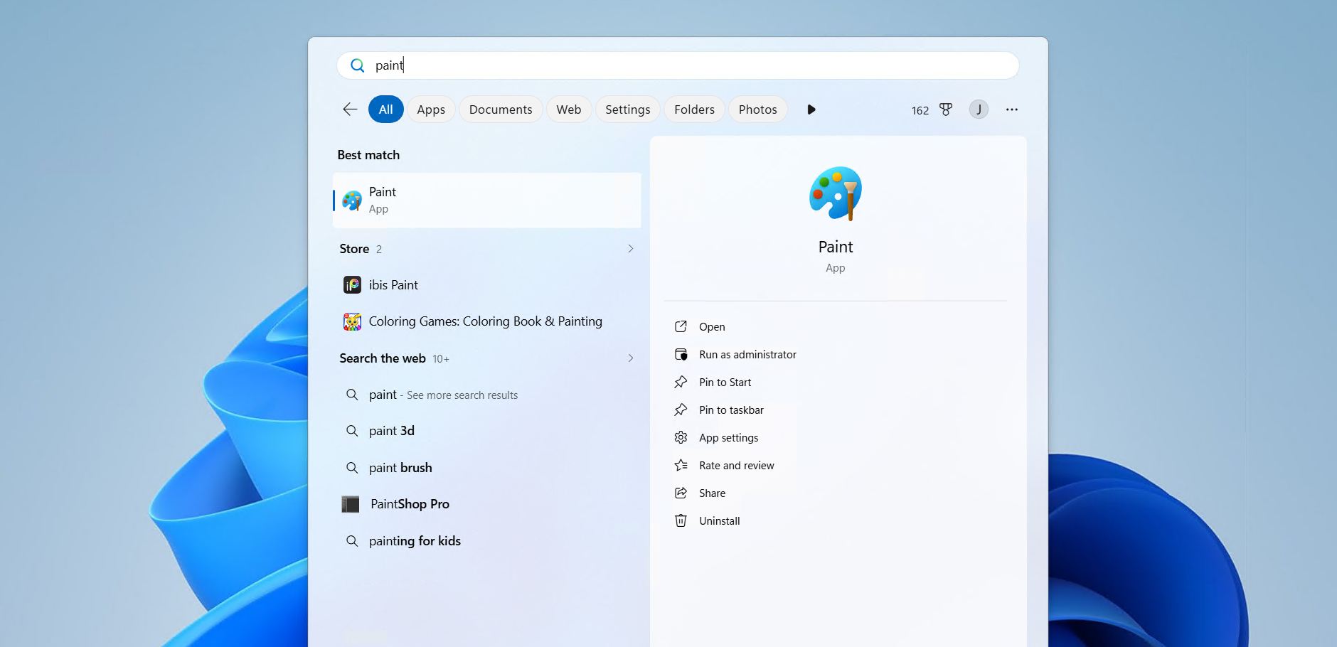
Task: Choose Share option
Action: pyautogui.click(x=712, y=493)
